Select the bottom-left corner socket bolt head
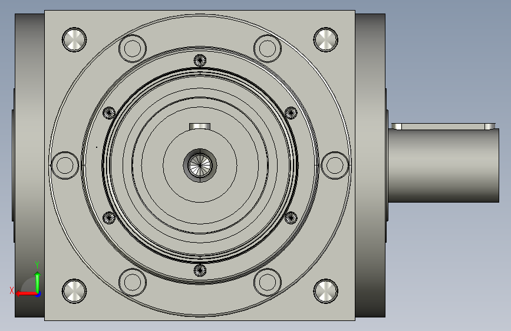This screenshot has height=331, width=511. pyautogui.click(x=74, y=291)
